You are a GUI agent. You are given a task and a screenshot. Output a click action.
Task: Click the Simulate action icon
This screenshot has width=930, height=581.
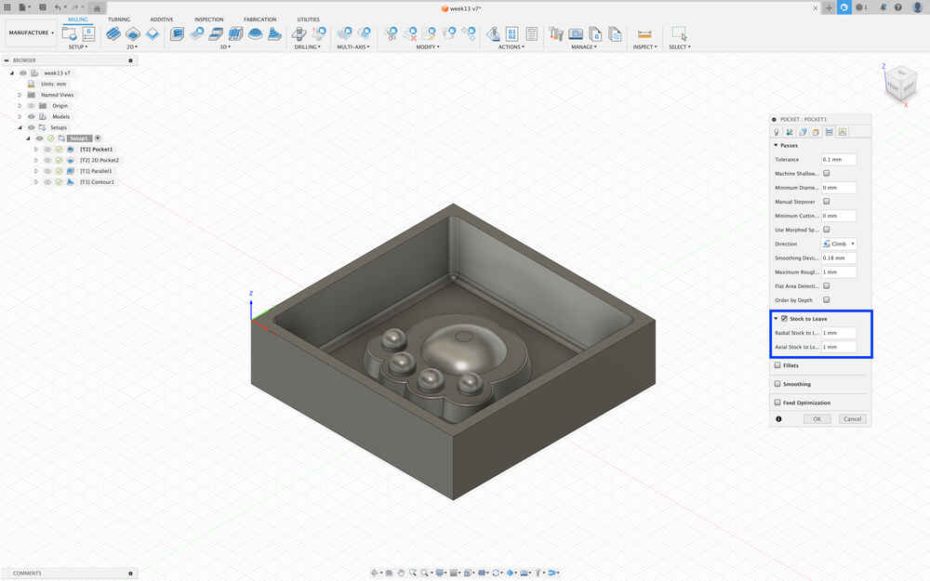tap(493, 33)
